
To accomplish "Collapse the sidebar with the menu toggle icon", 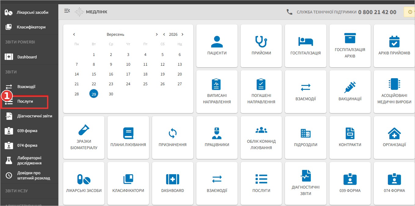I will [x=67, y=11].
